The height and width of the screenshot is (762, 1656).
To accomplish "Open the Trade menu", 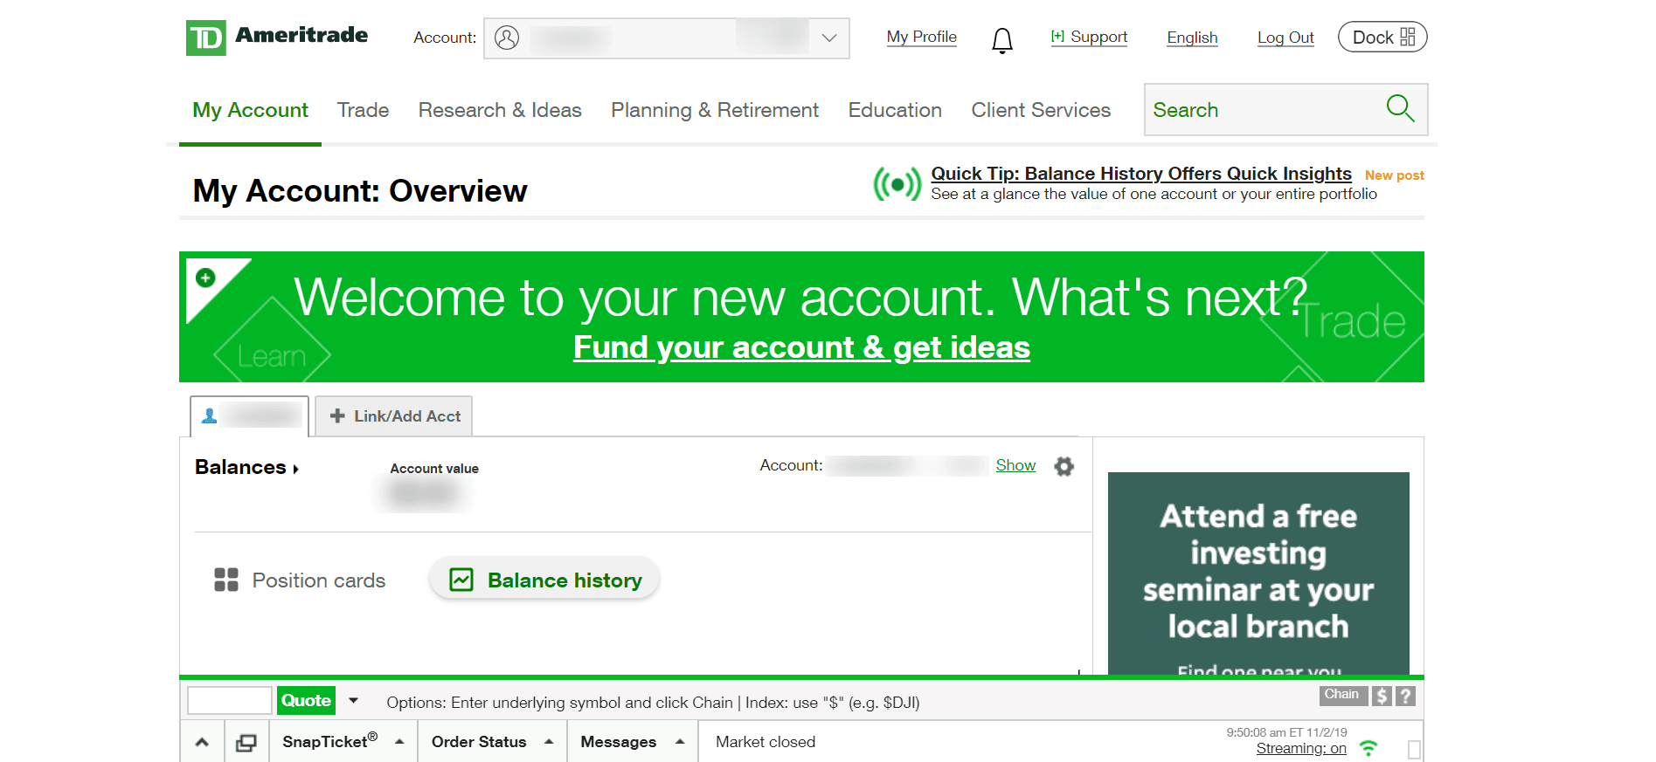I will coord(363,110).
